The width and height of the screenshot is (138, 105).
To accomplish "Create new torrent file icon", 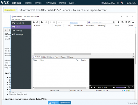I will point(42,22).
